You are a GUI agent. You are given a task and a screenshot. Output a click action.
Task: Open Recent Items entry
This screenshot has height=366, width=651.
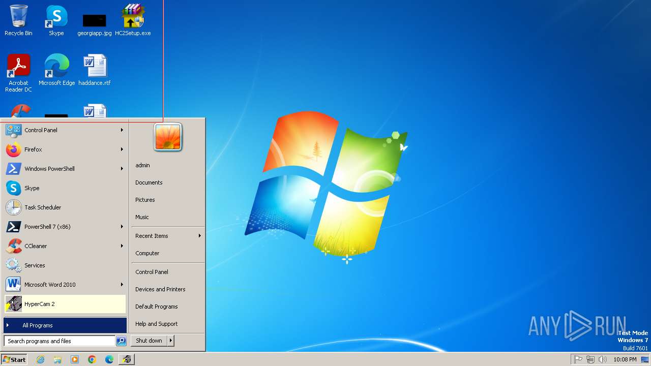pyautogui.click(x=168, y=236)
